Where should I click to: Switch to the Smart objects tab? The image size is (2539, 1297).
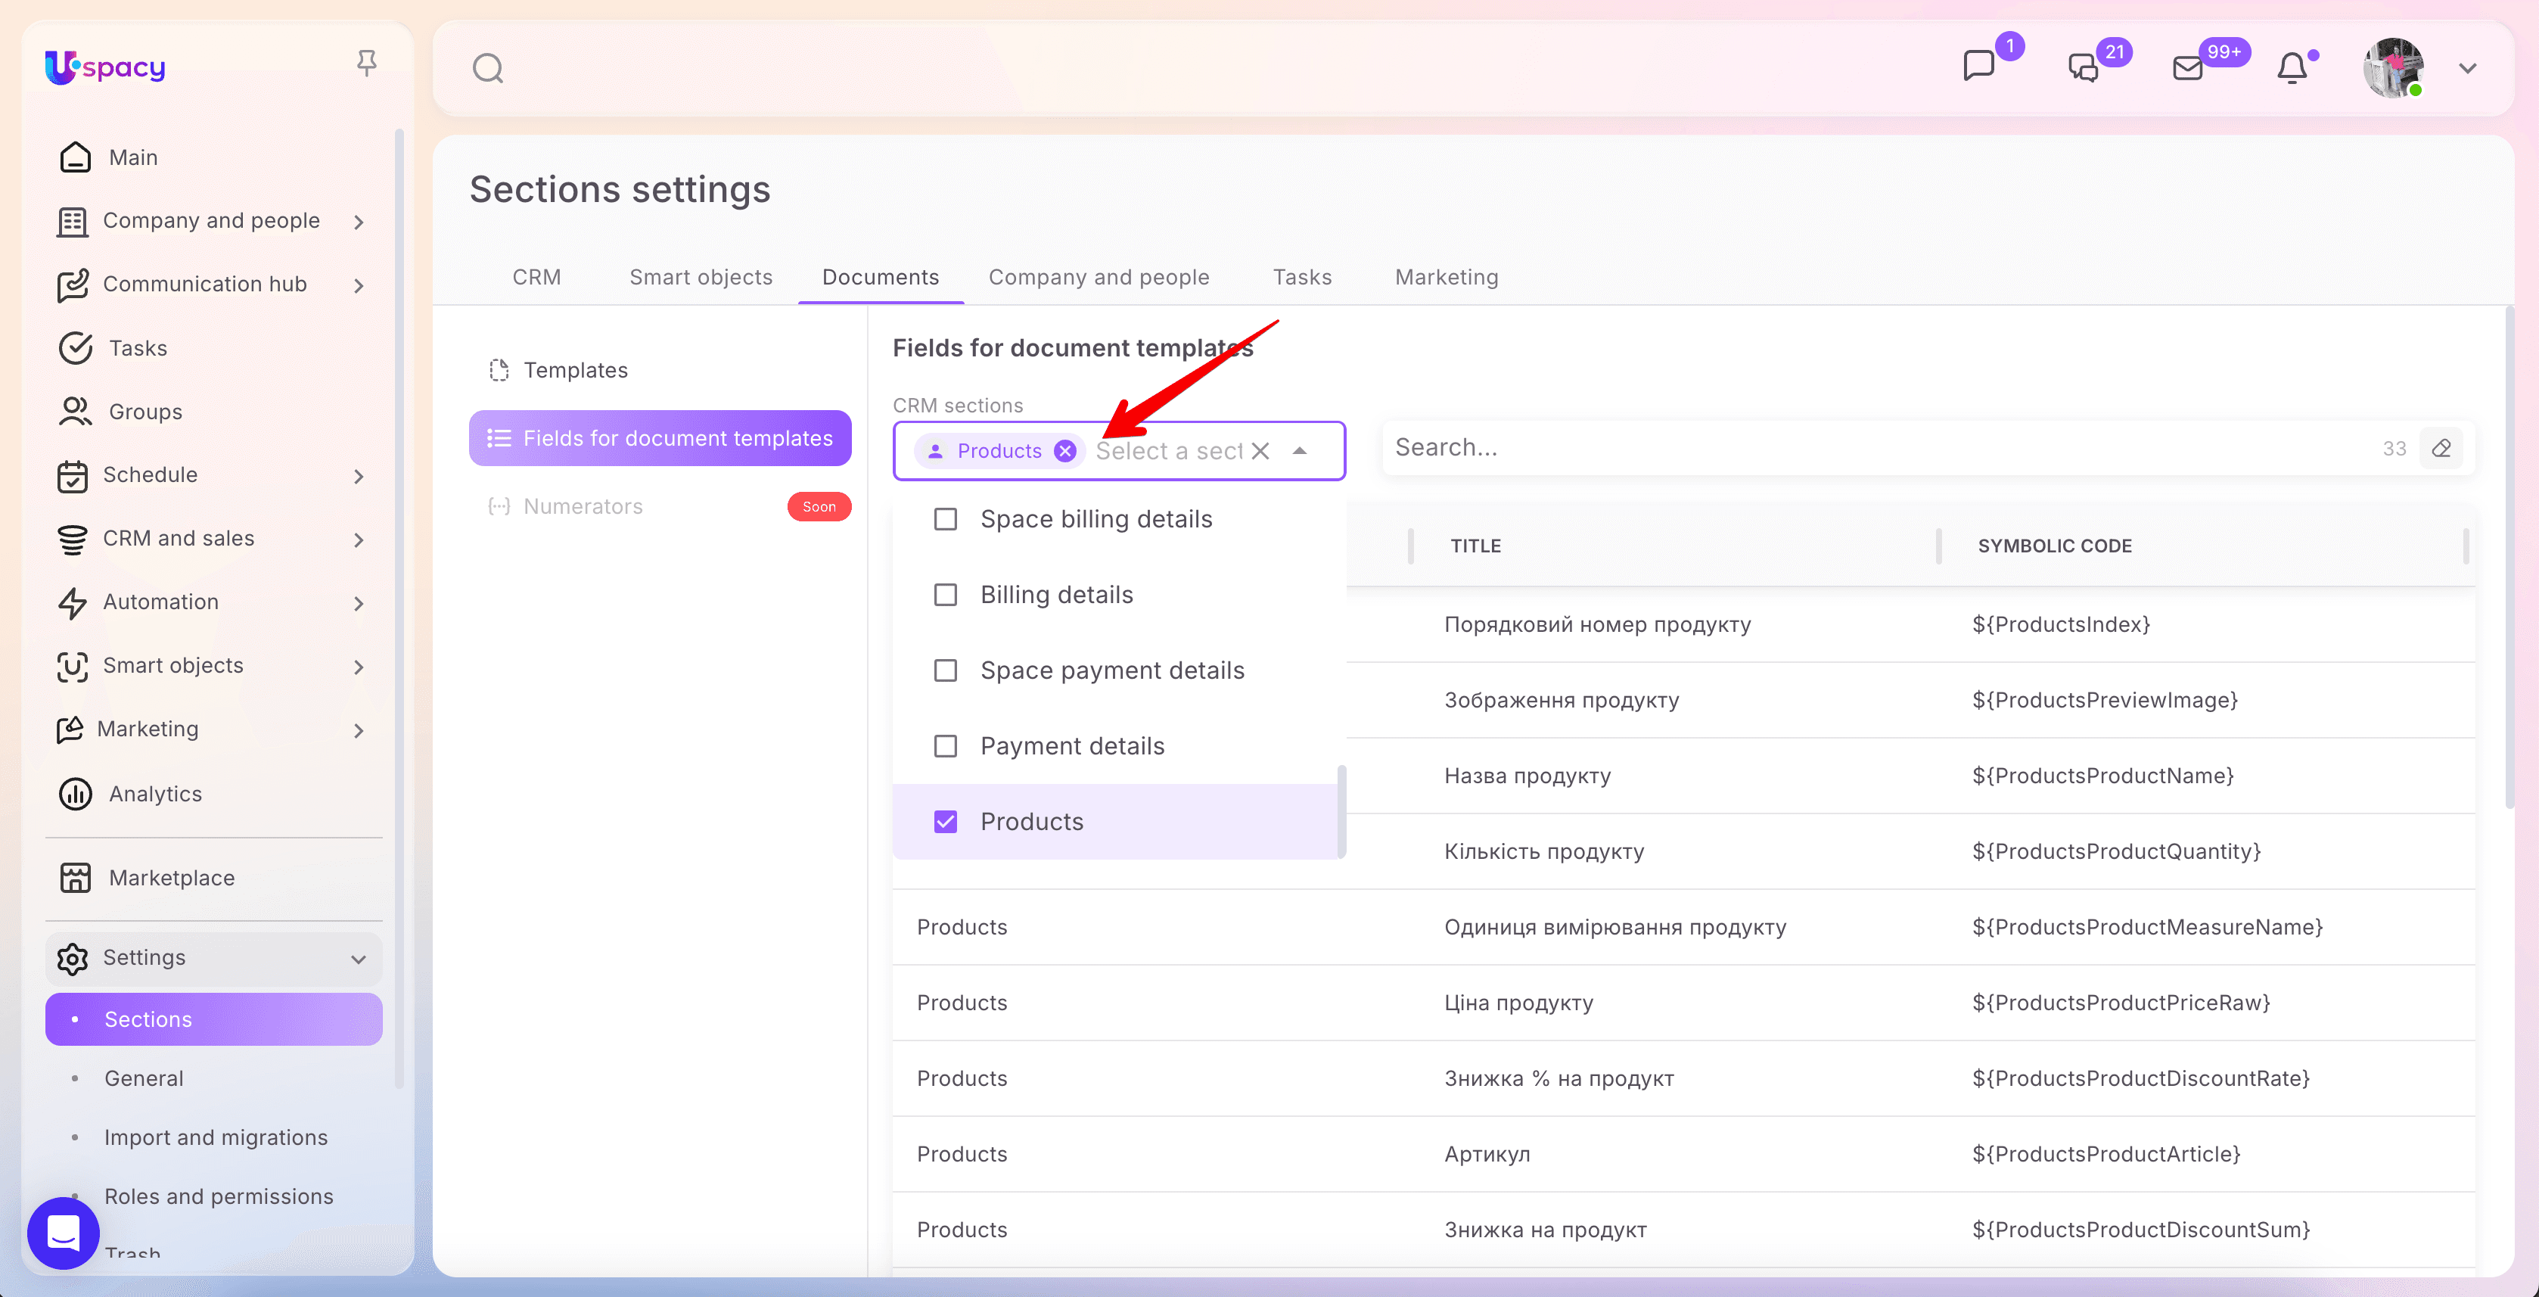pos(701,277)
